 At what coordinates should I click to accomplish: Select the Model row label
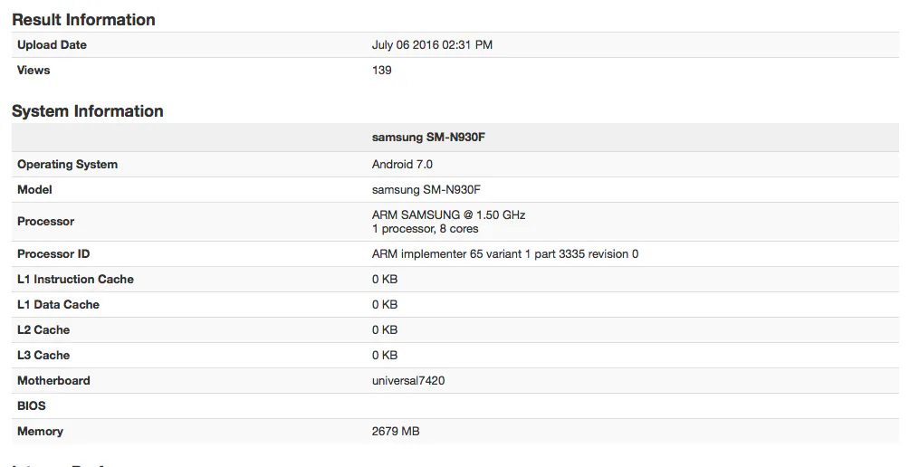34,189
